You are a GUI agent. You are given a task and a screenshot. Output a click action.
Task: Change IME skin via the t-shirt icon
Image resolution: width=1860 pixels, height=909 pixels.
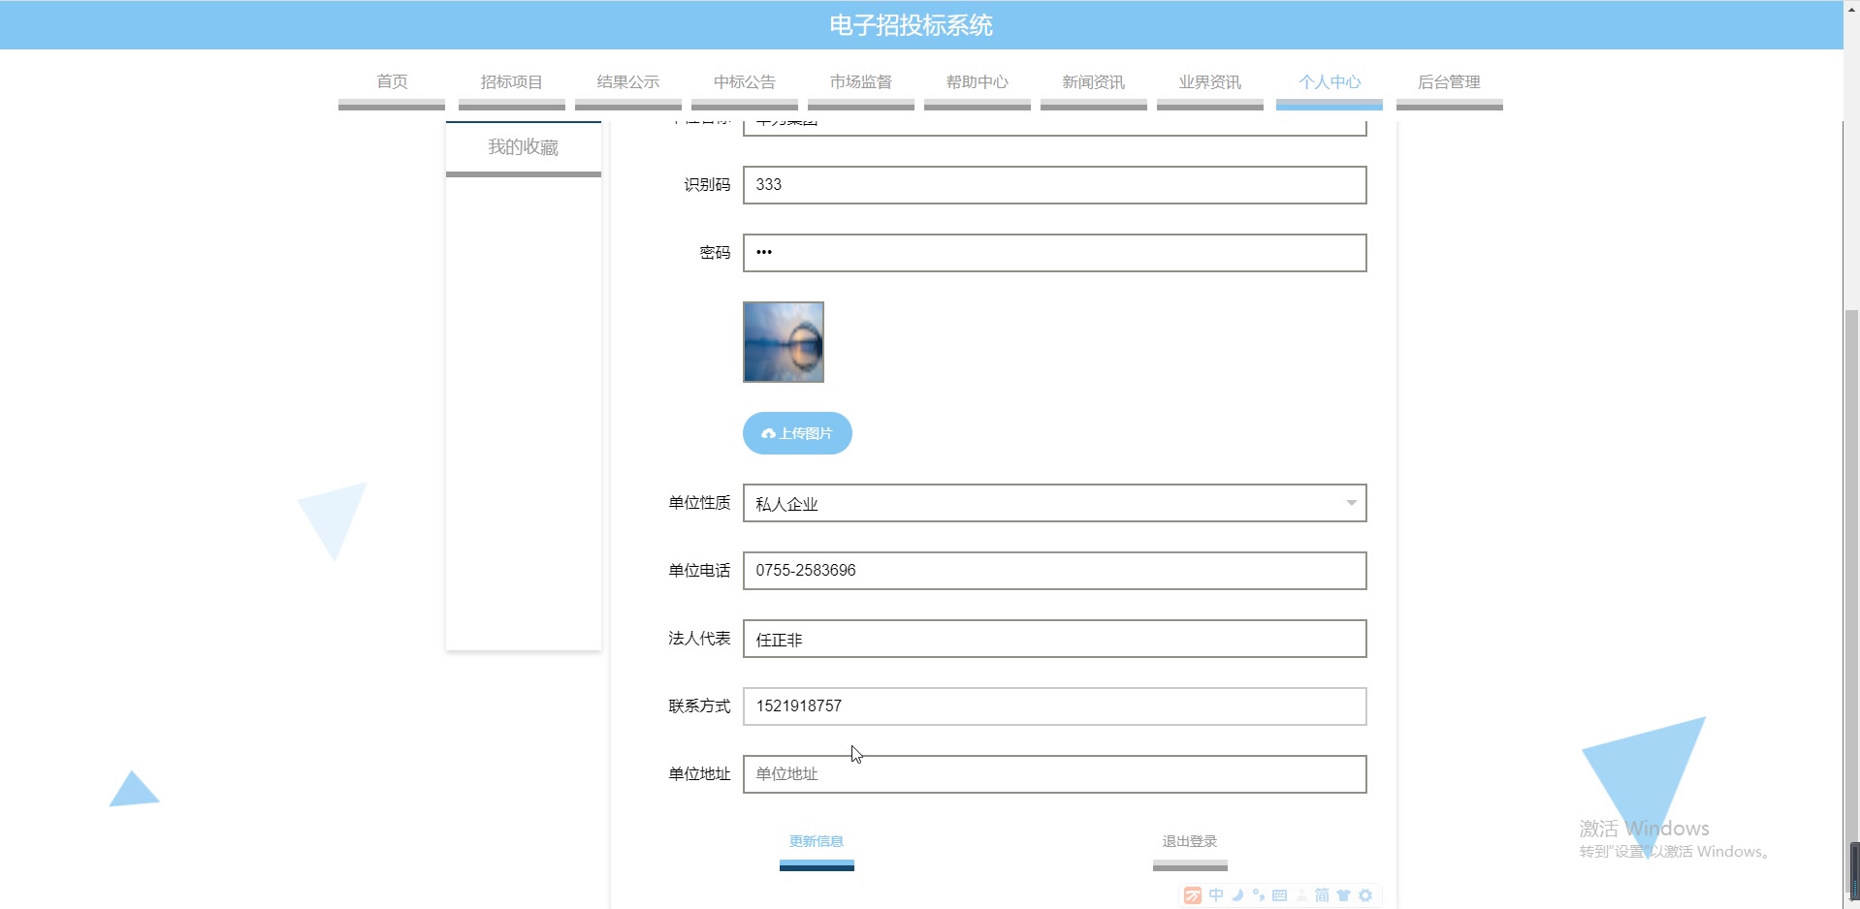click(x=1342, y=894)
